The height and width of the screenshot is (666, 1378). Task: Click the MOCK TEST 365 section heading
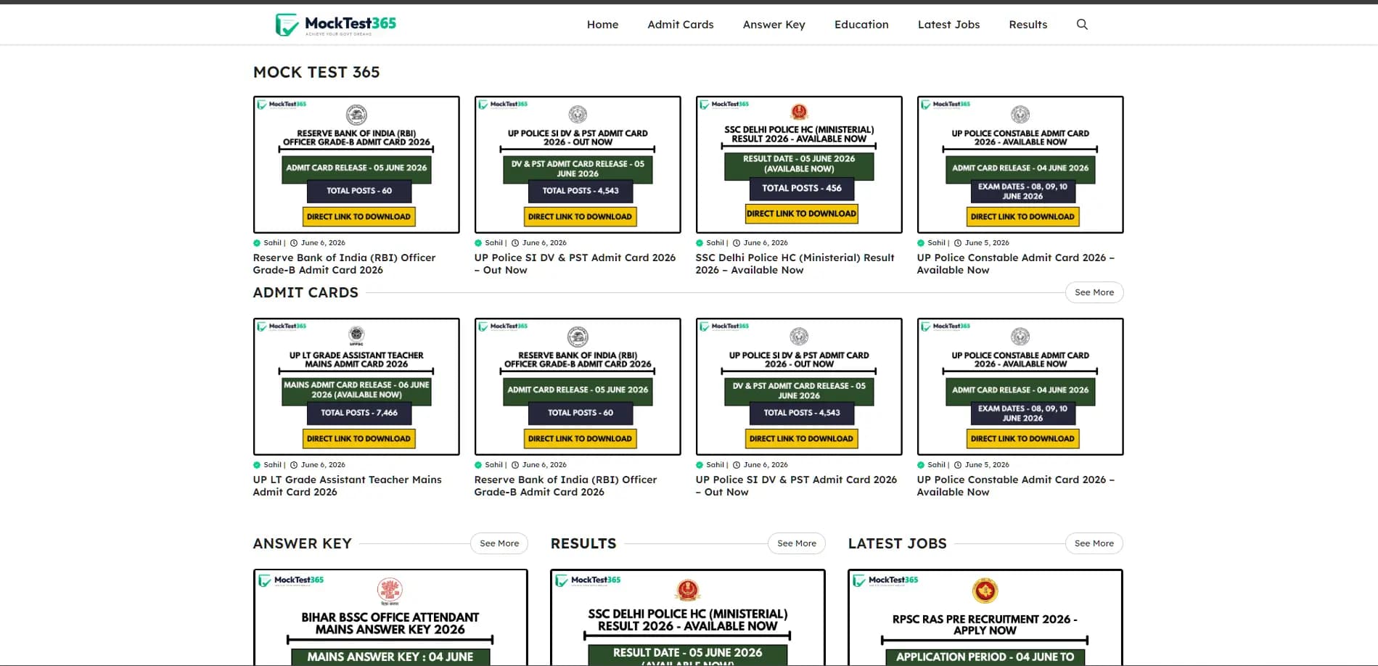pyautogui.click(x=316, y=73)
